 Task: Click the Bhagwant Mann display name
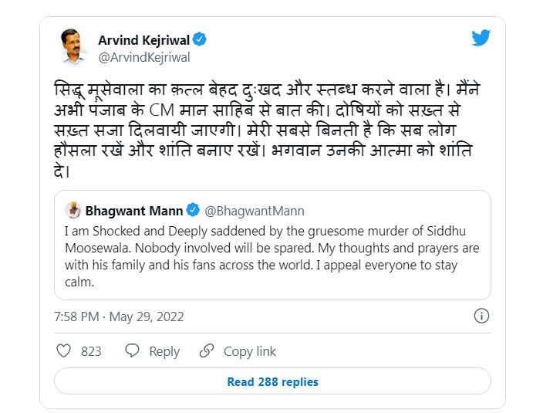click(134, 211)
